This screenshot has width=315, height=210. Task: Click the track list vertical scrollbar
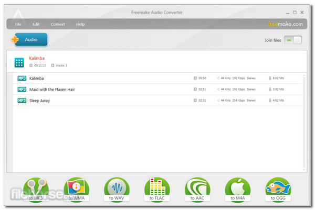pos(304,122)
